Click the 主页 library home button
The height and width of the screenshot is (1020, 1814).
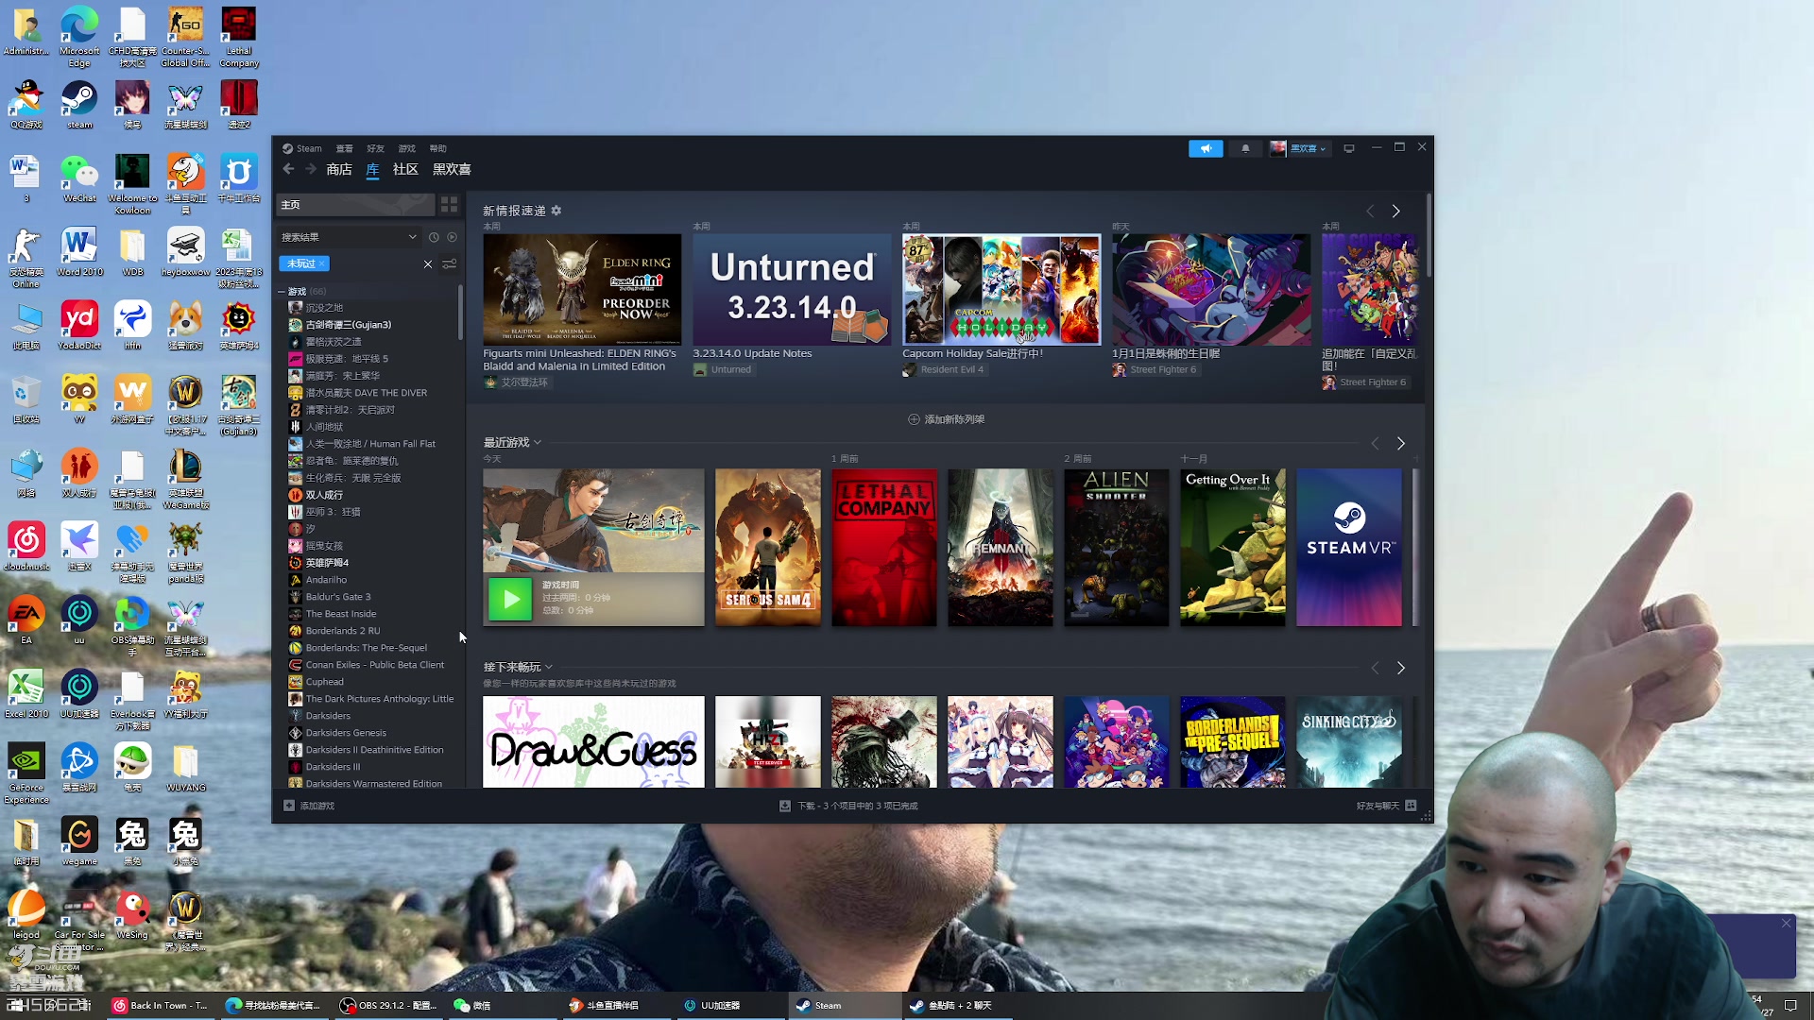point(355,204)
